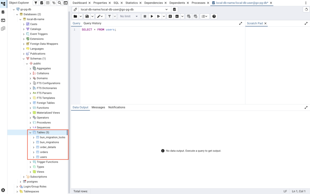Open the settings gear in left sidebar
Screen dimensions: 310x194
point(3,190)
